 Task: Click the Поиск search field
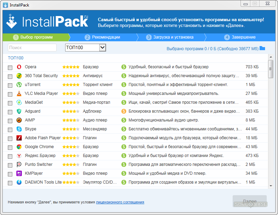[x=32, y=47]
